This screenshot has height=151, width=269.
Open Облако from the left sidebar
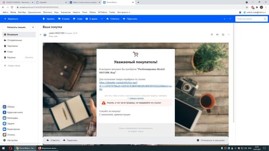(9, 107)
